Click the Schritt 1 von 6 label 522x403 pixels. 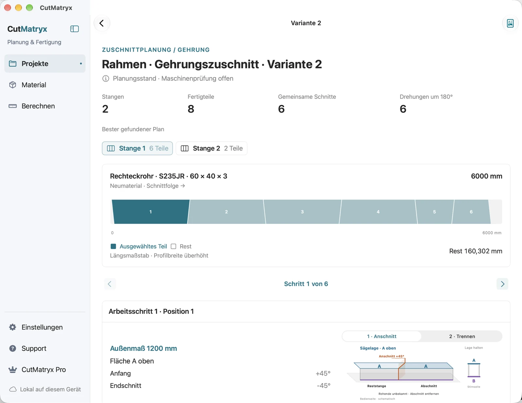306,284
